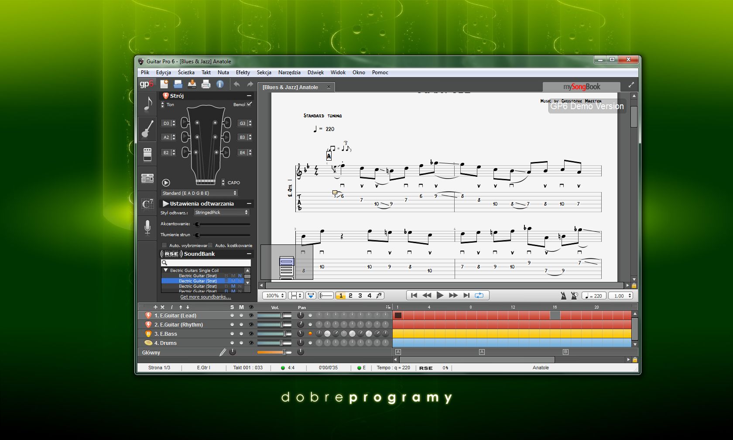Image resolution: width=733 pixels, height=440 pixels.
Task: Open a file with the folder icon
Action: (178, 84)
